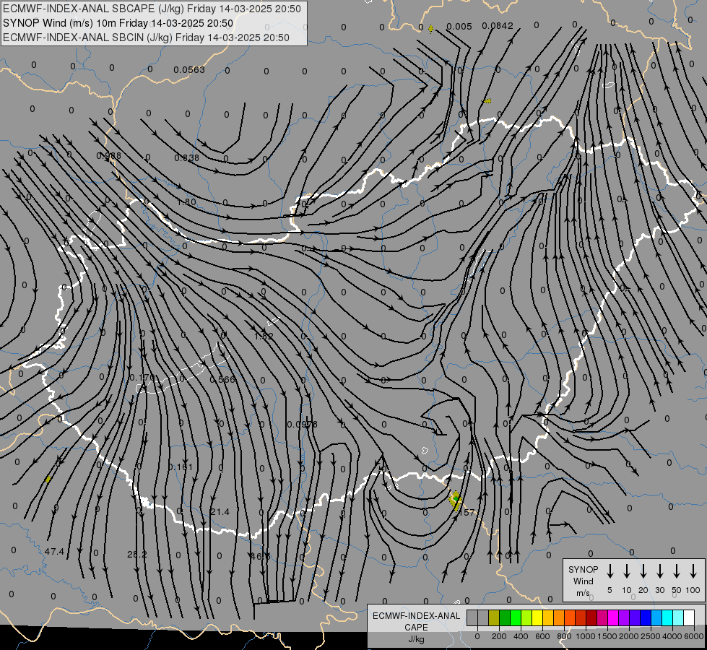Click the 0.0842 value on the map

tap(498, 26)
